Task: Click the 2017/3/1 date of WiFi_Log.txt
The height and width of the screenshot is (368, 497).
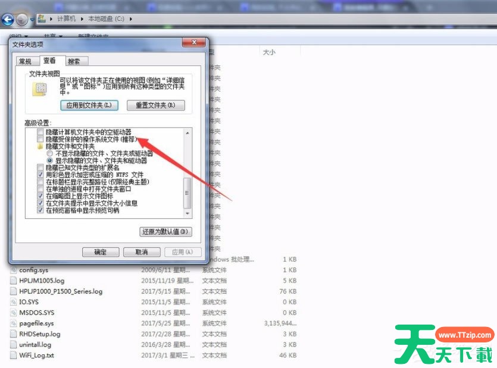Action: (168, 356)
